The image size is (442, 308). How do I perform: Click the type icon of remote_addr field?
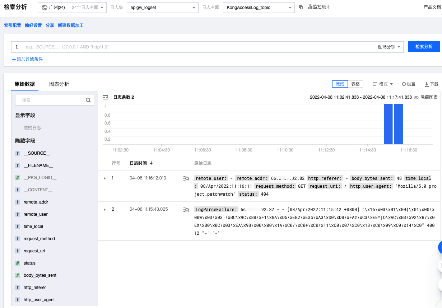point(18,202)
